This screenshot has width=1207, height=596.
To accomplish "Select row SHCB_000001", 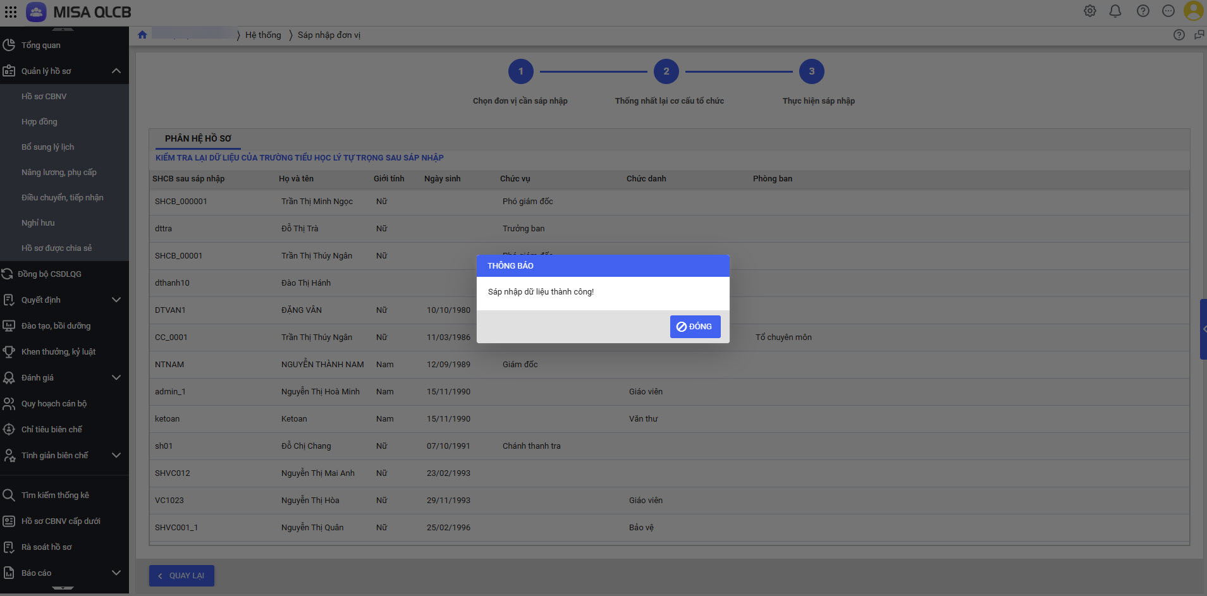I will point(669,202).
